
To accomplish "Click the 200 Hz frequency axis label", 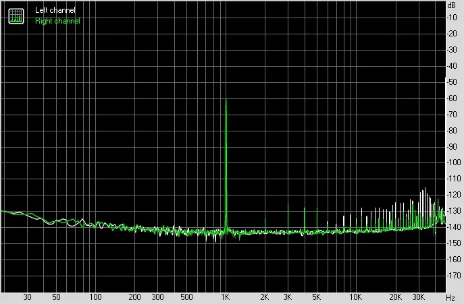I will tap(134, 297).
